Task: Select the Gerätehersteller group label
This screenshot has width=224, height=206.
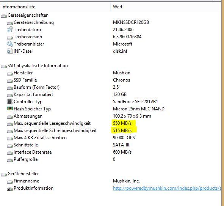Action: pyautogui.click(x=23, y=174)
